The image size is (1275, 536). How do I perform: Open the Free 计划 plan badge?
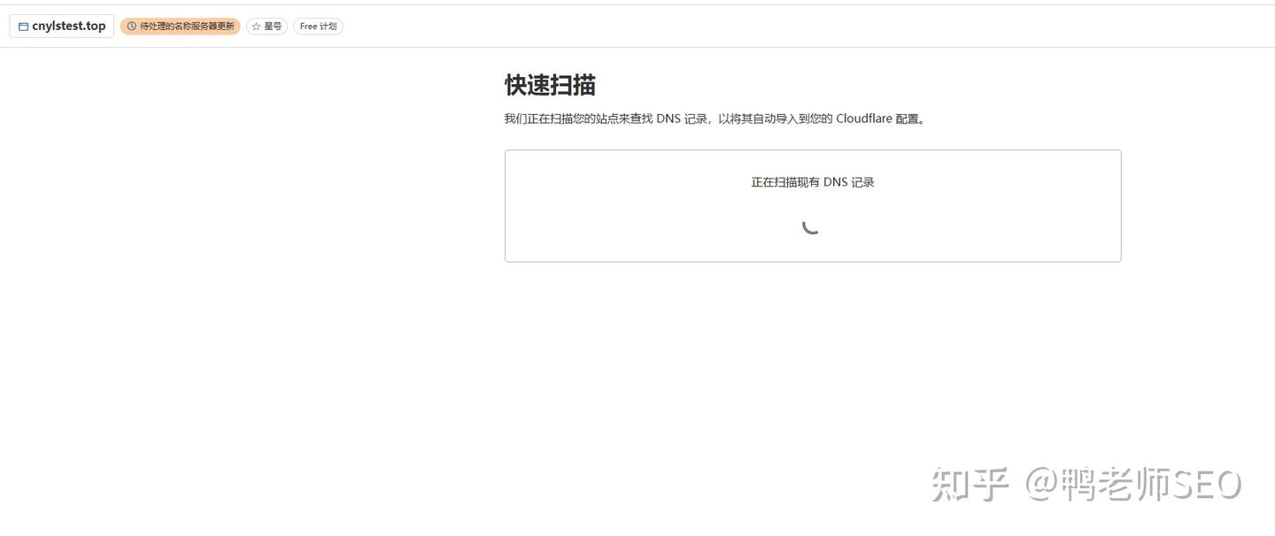pyautogui.click(x=318, y=27)
